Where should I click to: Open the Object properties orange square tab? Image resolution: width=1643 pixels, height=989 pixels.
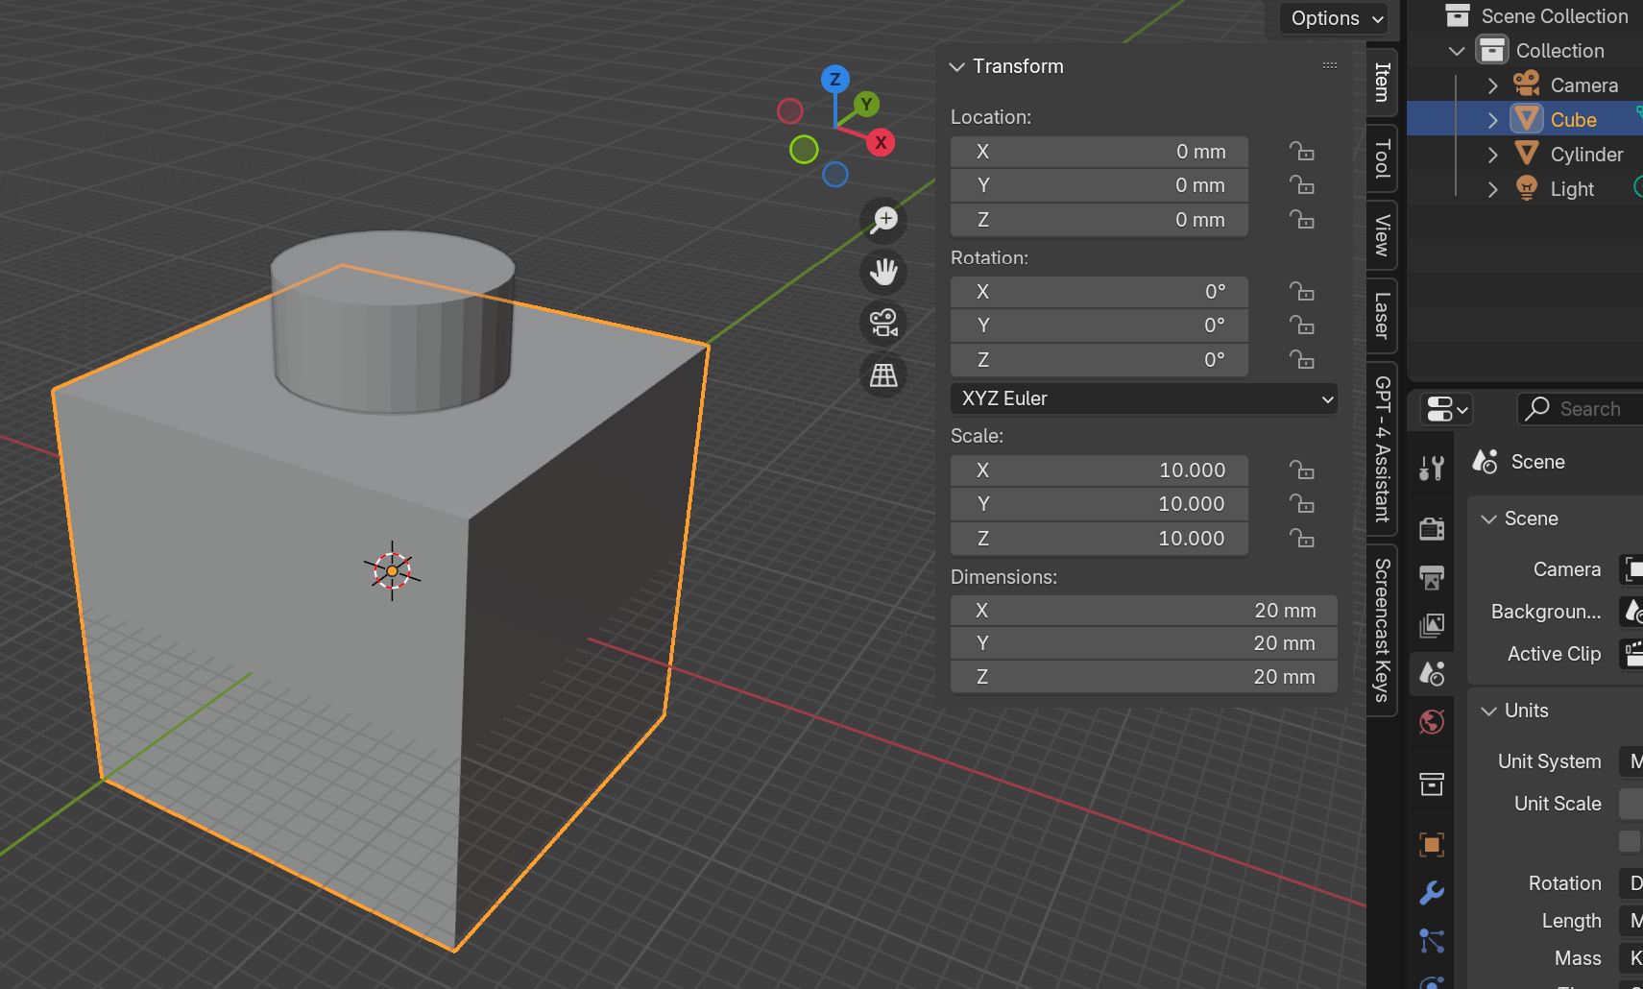coord(1431,843)
